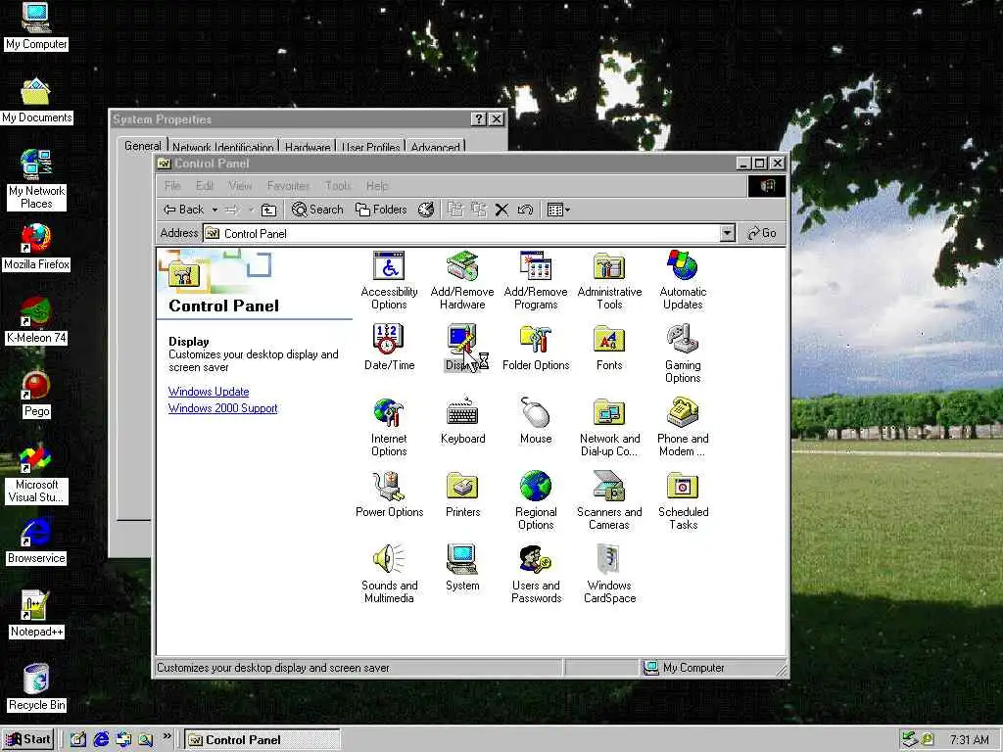Open the Help menu

377,186
